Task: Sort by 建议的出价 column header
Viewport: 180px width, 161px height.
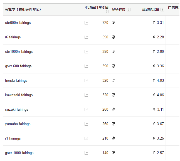Action: (151, 10)
